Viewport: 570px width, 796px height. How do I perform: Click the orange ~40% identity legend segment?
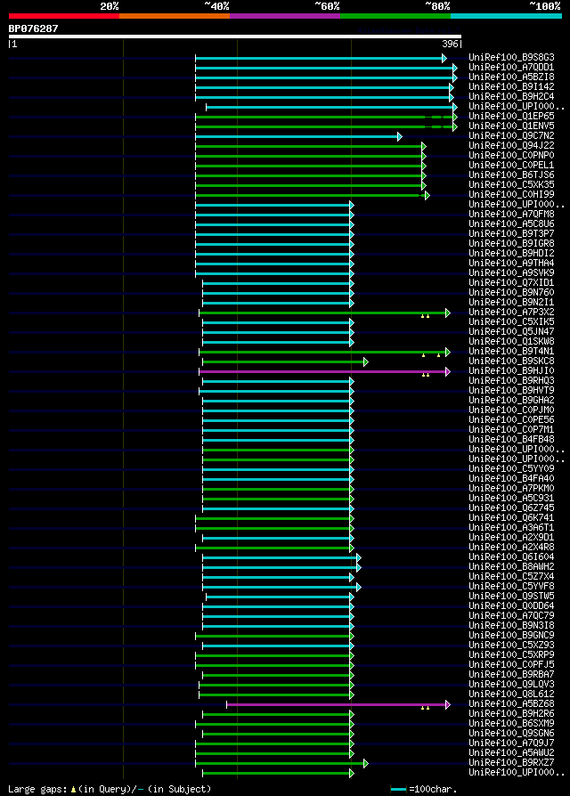pos(175,16)
